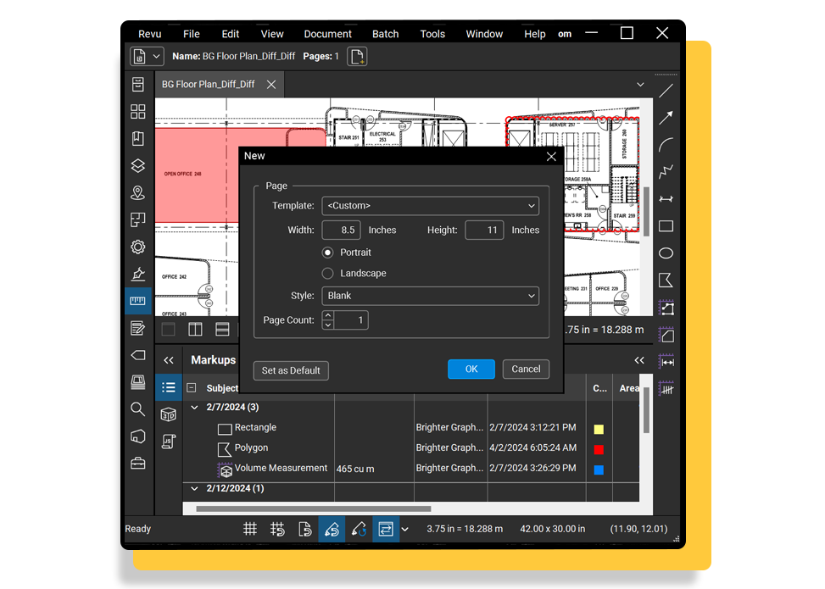Click the red color swatch for Polygon
Image resolution: width=825 pixels, height=589 pixels.
pyautogui.click(x=599, y=450)
